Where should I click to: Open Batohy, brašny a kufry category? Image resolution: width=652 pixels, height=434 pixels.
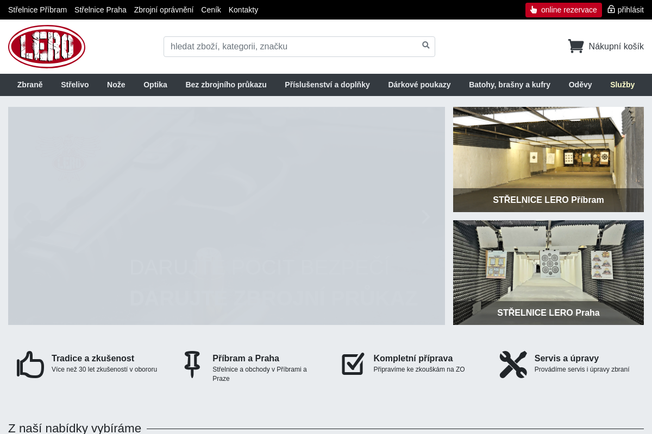(510, 85)
